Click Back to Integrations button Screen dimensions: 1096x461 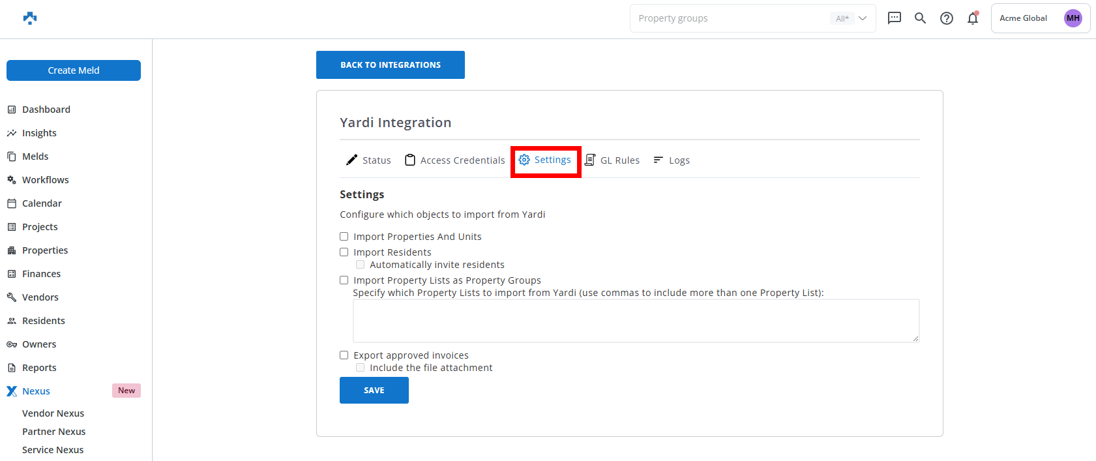pyautogui.click(x=390, y=65)
